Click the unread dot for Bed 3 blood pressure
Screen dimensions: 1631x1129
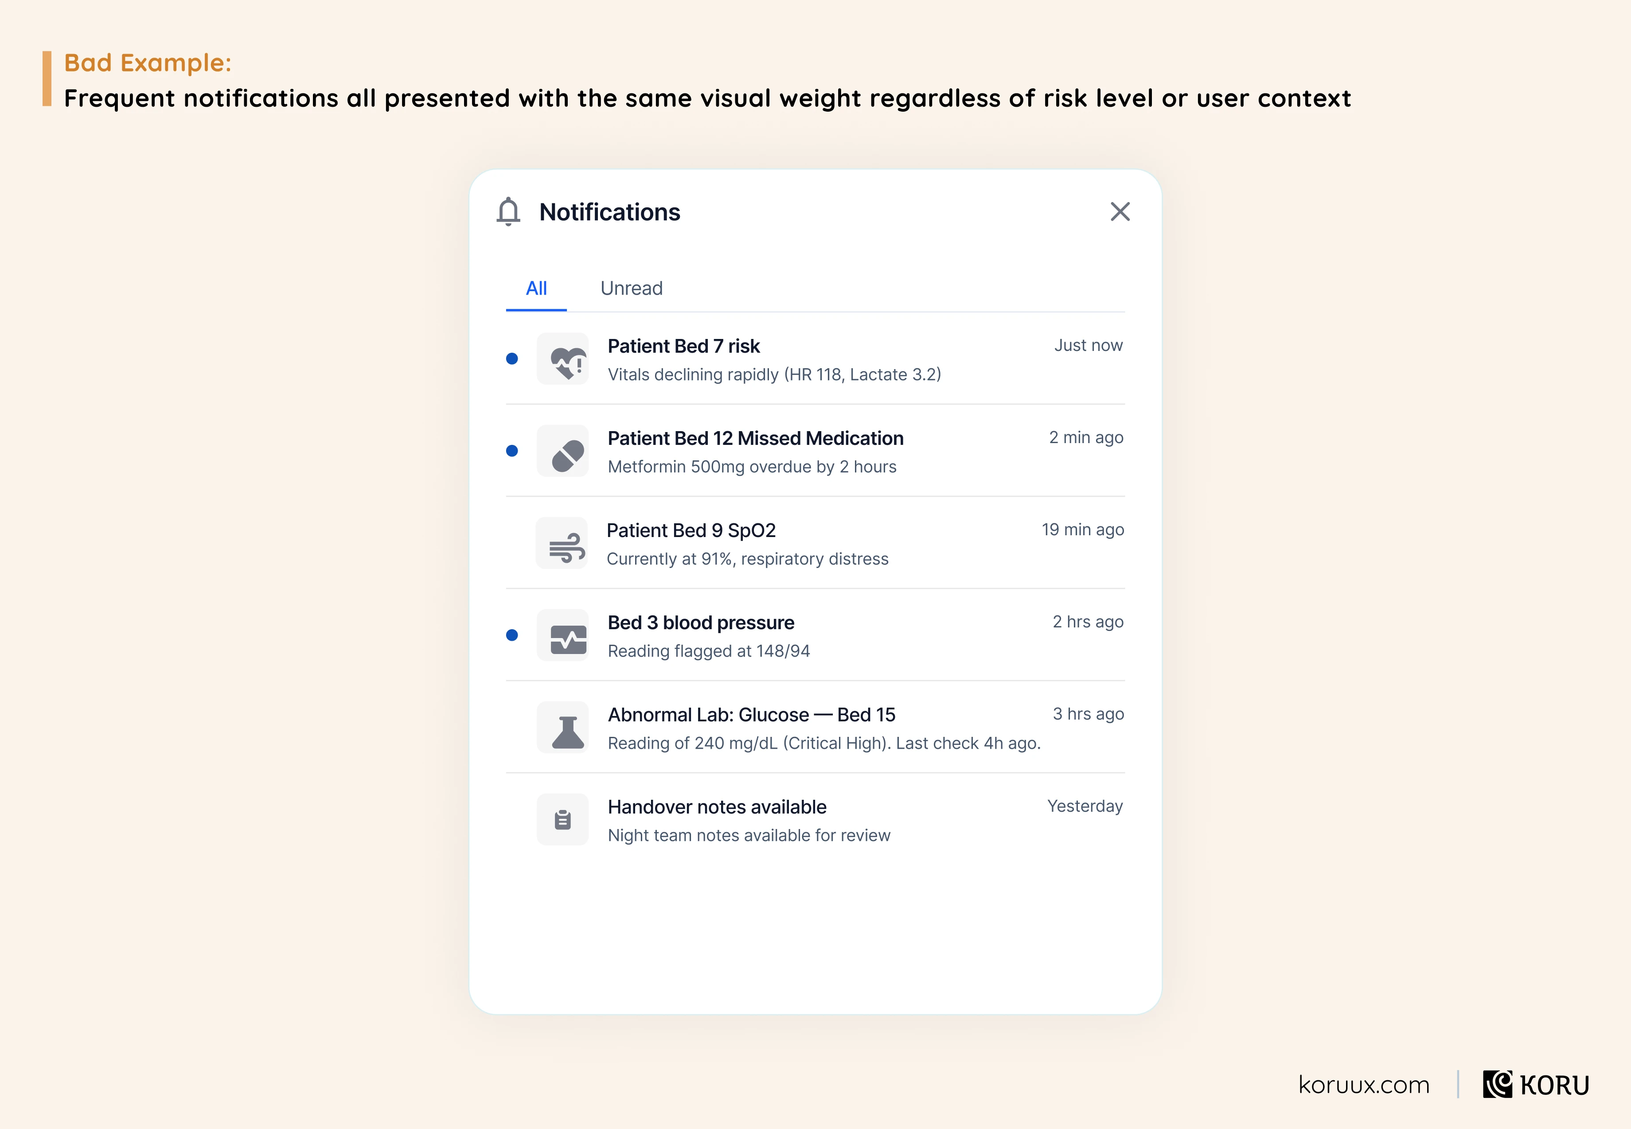click(511, 635)
